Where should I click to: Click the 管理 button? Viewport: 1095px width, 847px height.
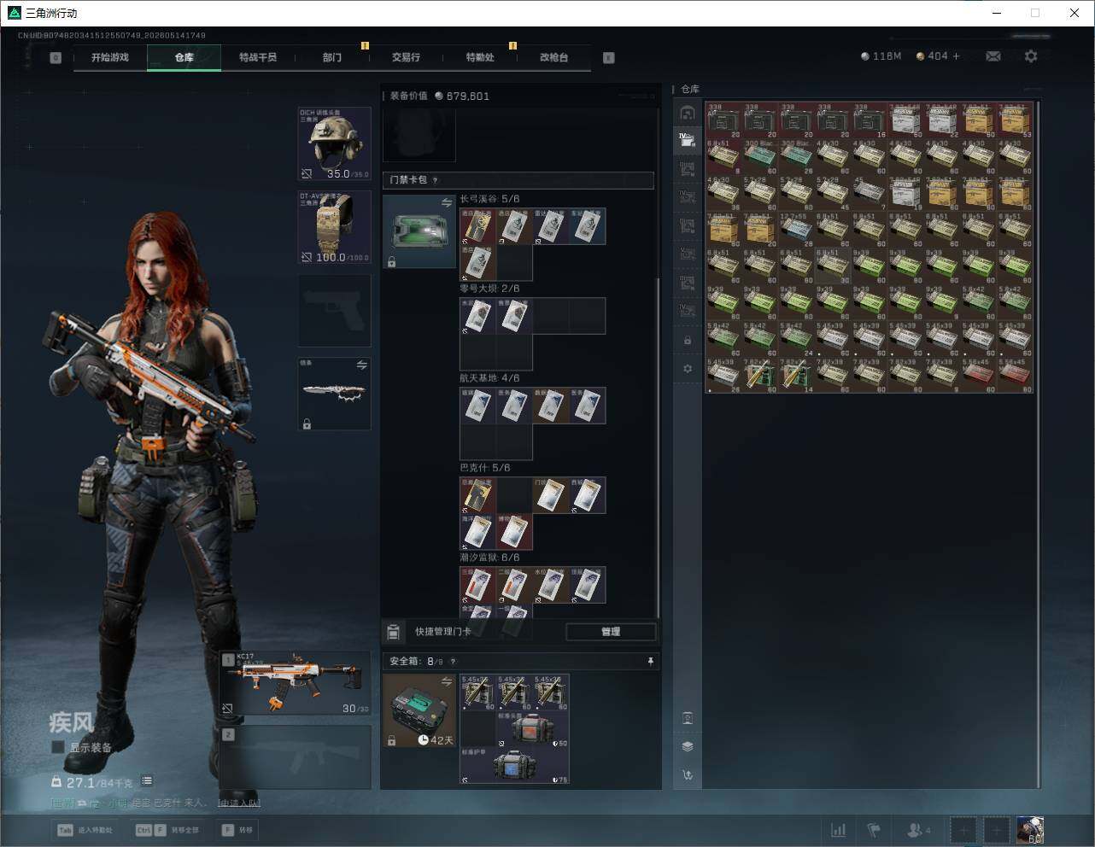pos(611,632)
